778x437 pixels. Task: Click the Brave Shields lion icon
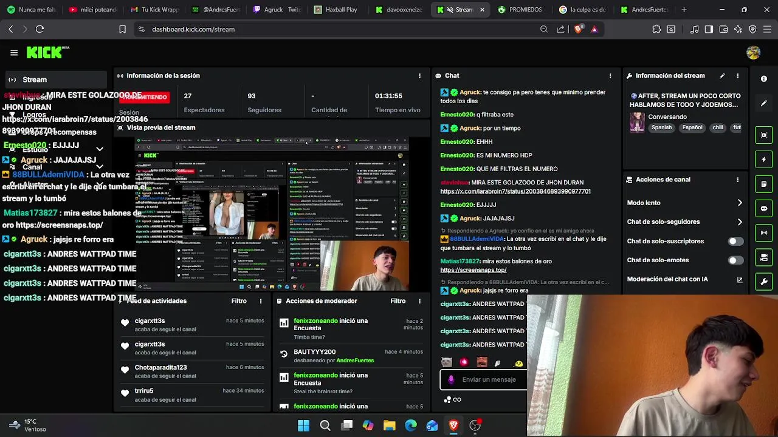[x=577, y=29]
